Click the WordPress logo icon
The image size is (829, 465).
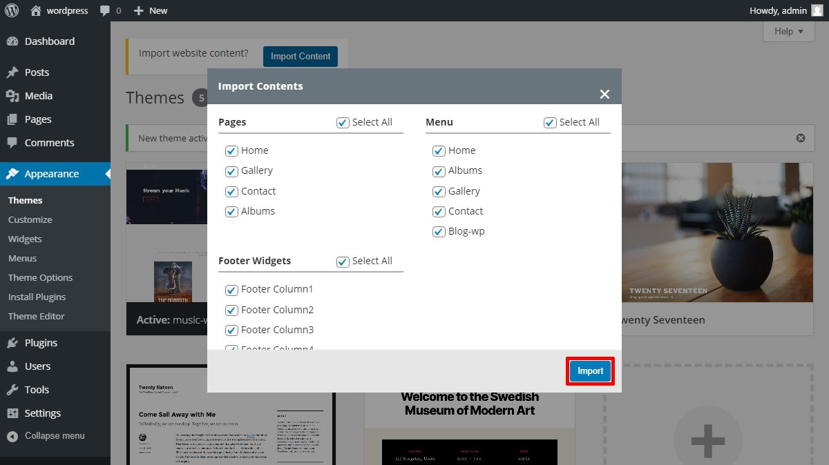12,10
